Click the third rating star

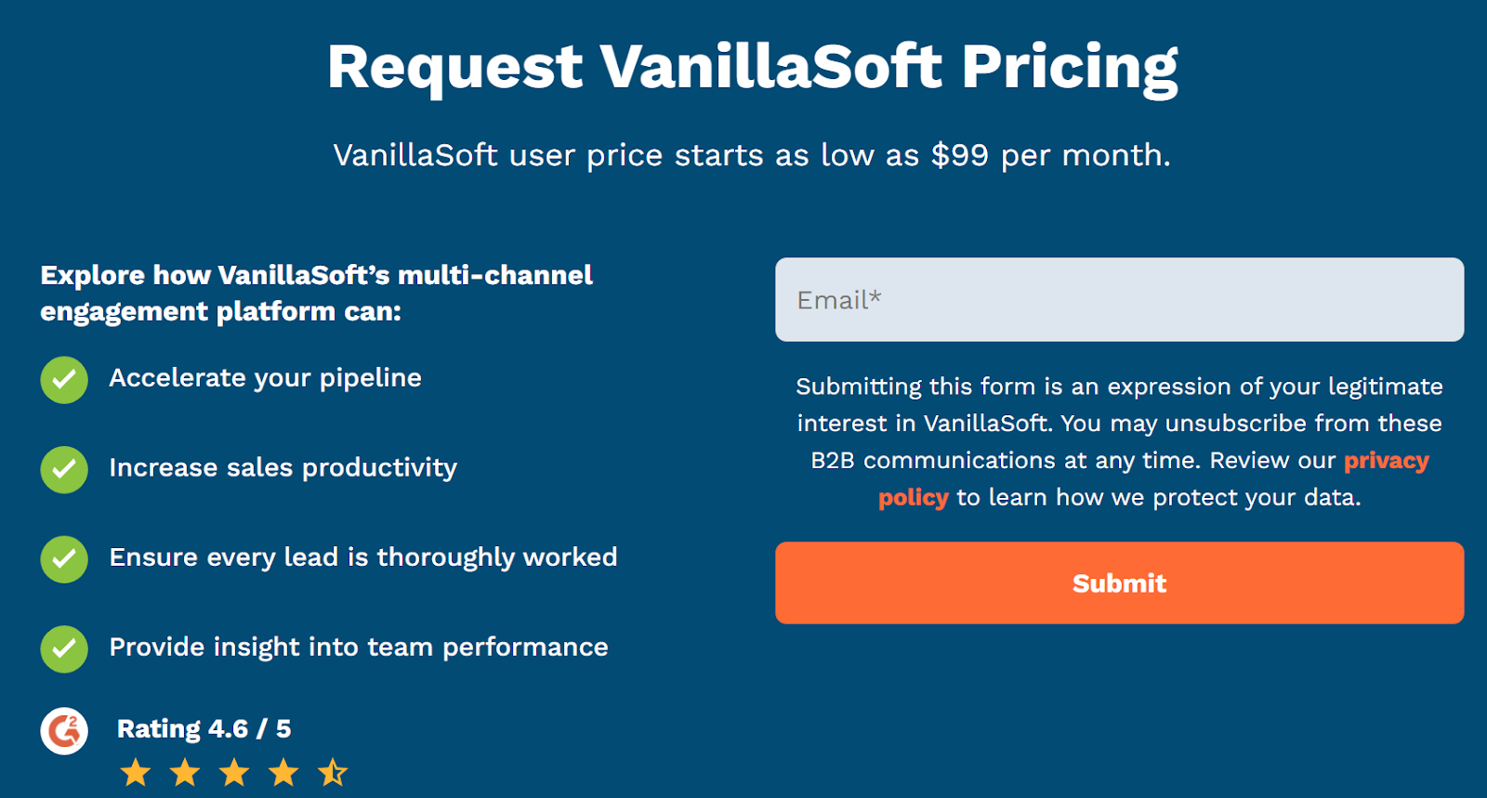(x=234, y=772)
